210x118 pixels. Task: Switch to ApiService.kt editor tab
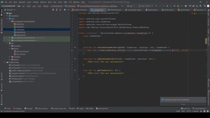168,10
